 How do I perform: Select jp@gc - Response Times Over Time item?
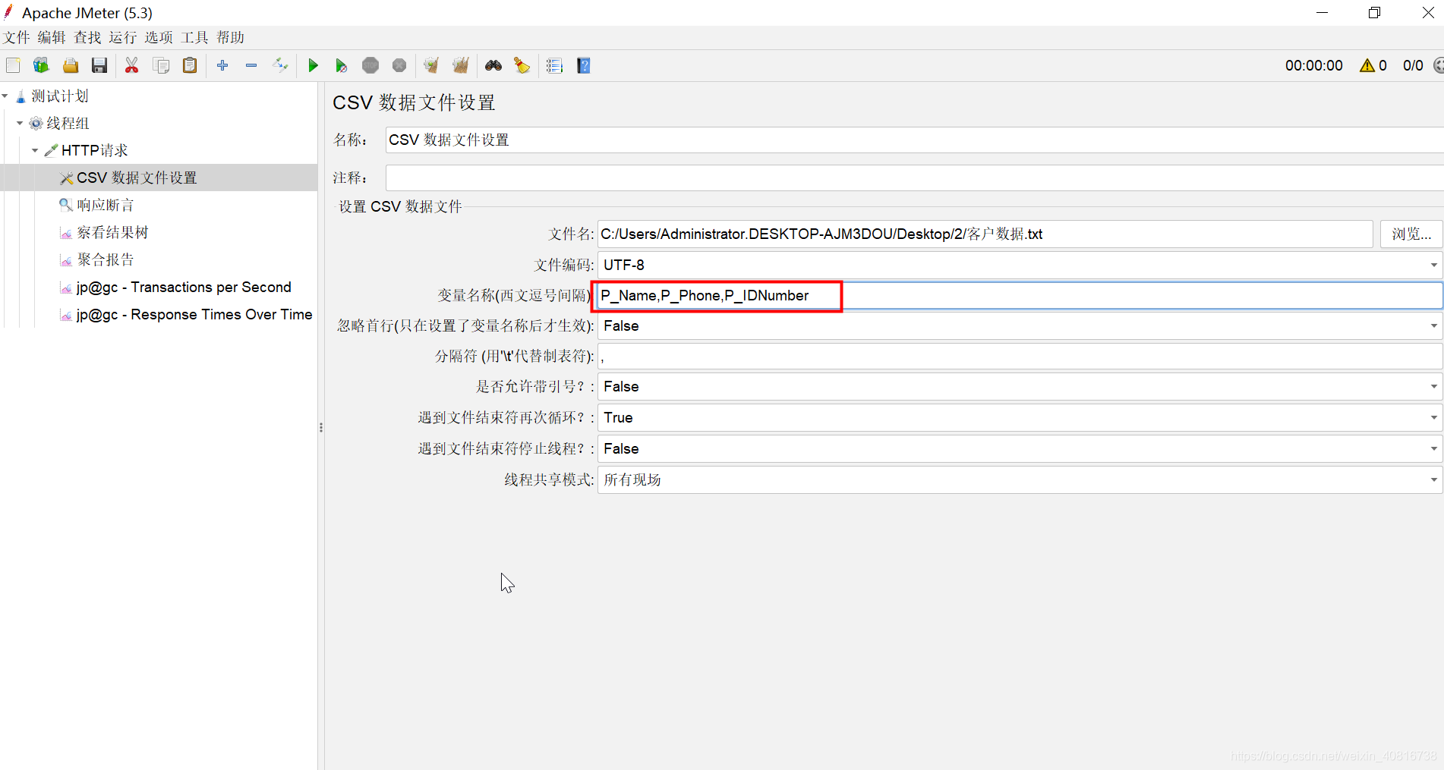[x=194, y=315]
